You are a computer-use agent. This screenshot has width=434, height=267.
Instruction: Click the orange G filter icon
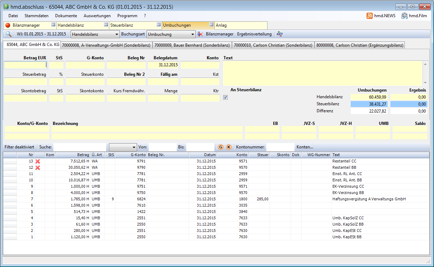(x=221, y=147)
